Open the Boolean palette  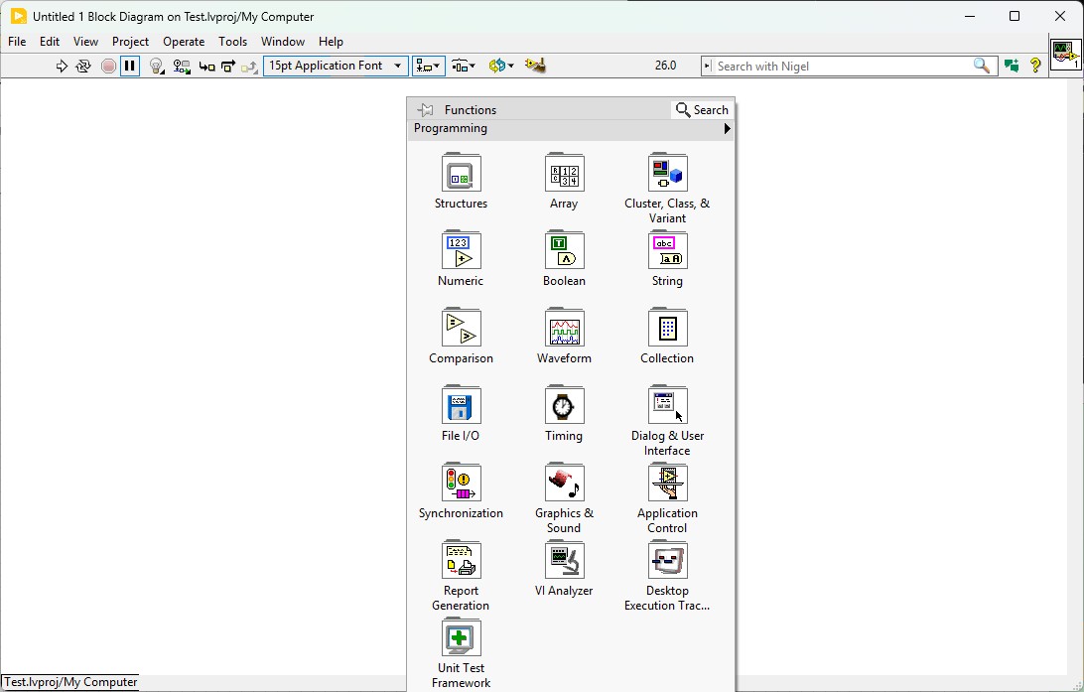pyautogui.click(x=564, y=258)
